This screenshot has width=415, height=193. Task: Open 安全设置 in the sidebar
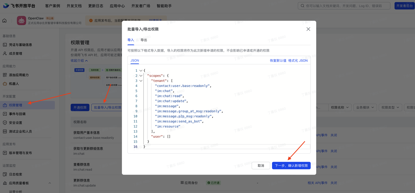tap(16, 123)
